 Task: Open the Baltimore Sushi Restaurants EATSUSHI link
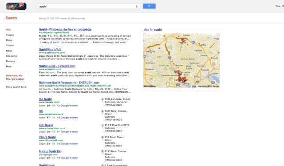tap(69, 83)
